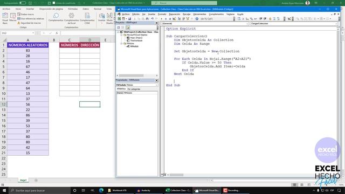
Task: Toggle the Autoguardado switch in Excel
Action: [23, 3]
